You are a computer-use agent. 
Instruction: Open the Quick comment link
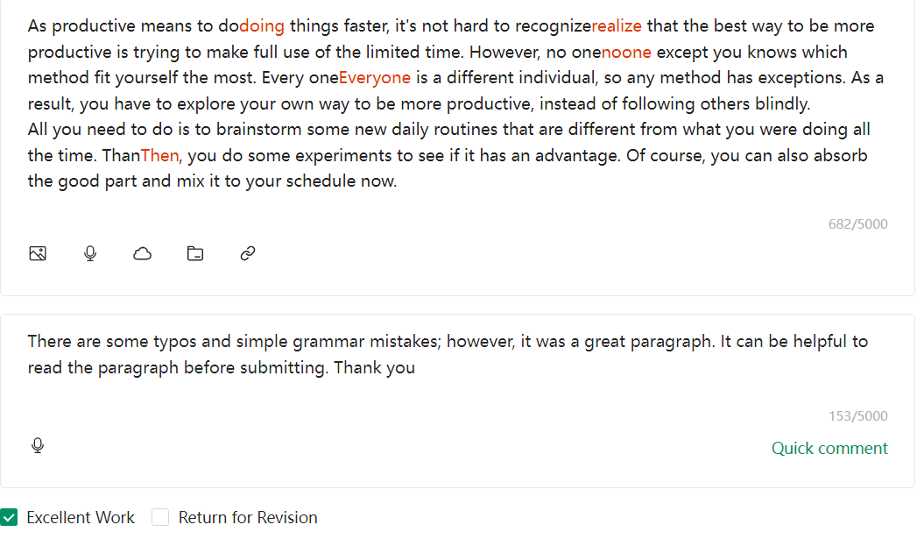click(829, 449)
